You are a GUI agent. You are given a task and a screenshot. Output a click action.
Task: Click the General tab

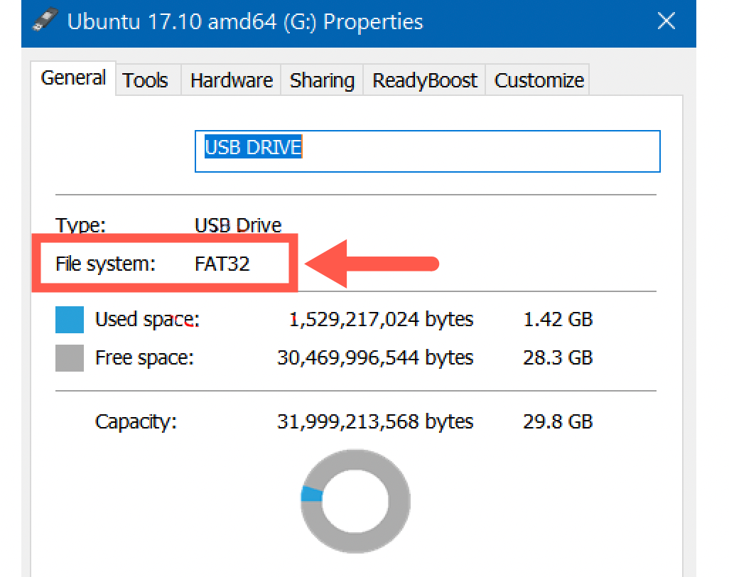click(73, 77)
